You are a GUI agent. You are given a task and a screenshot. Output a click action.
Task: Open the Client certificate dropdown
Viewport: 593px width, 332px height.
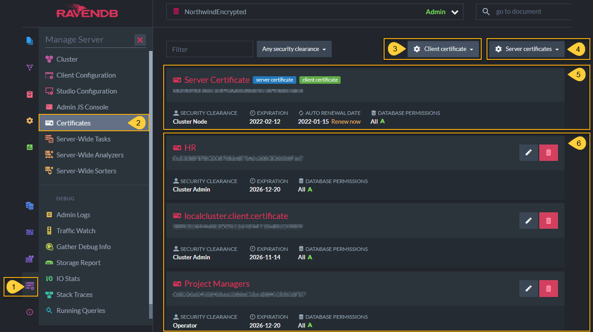tap(443, 49)
